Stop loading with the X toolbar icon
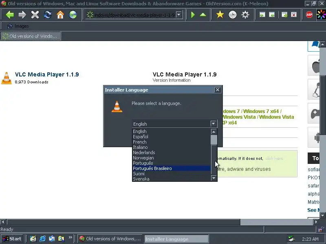This screenshot has height=244, width=326. (x=35, y=15)
